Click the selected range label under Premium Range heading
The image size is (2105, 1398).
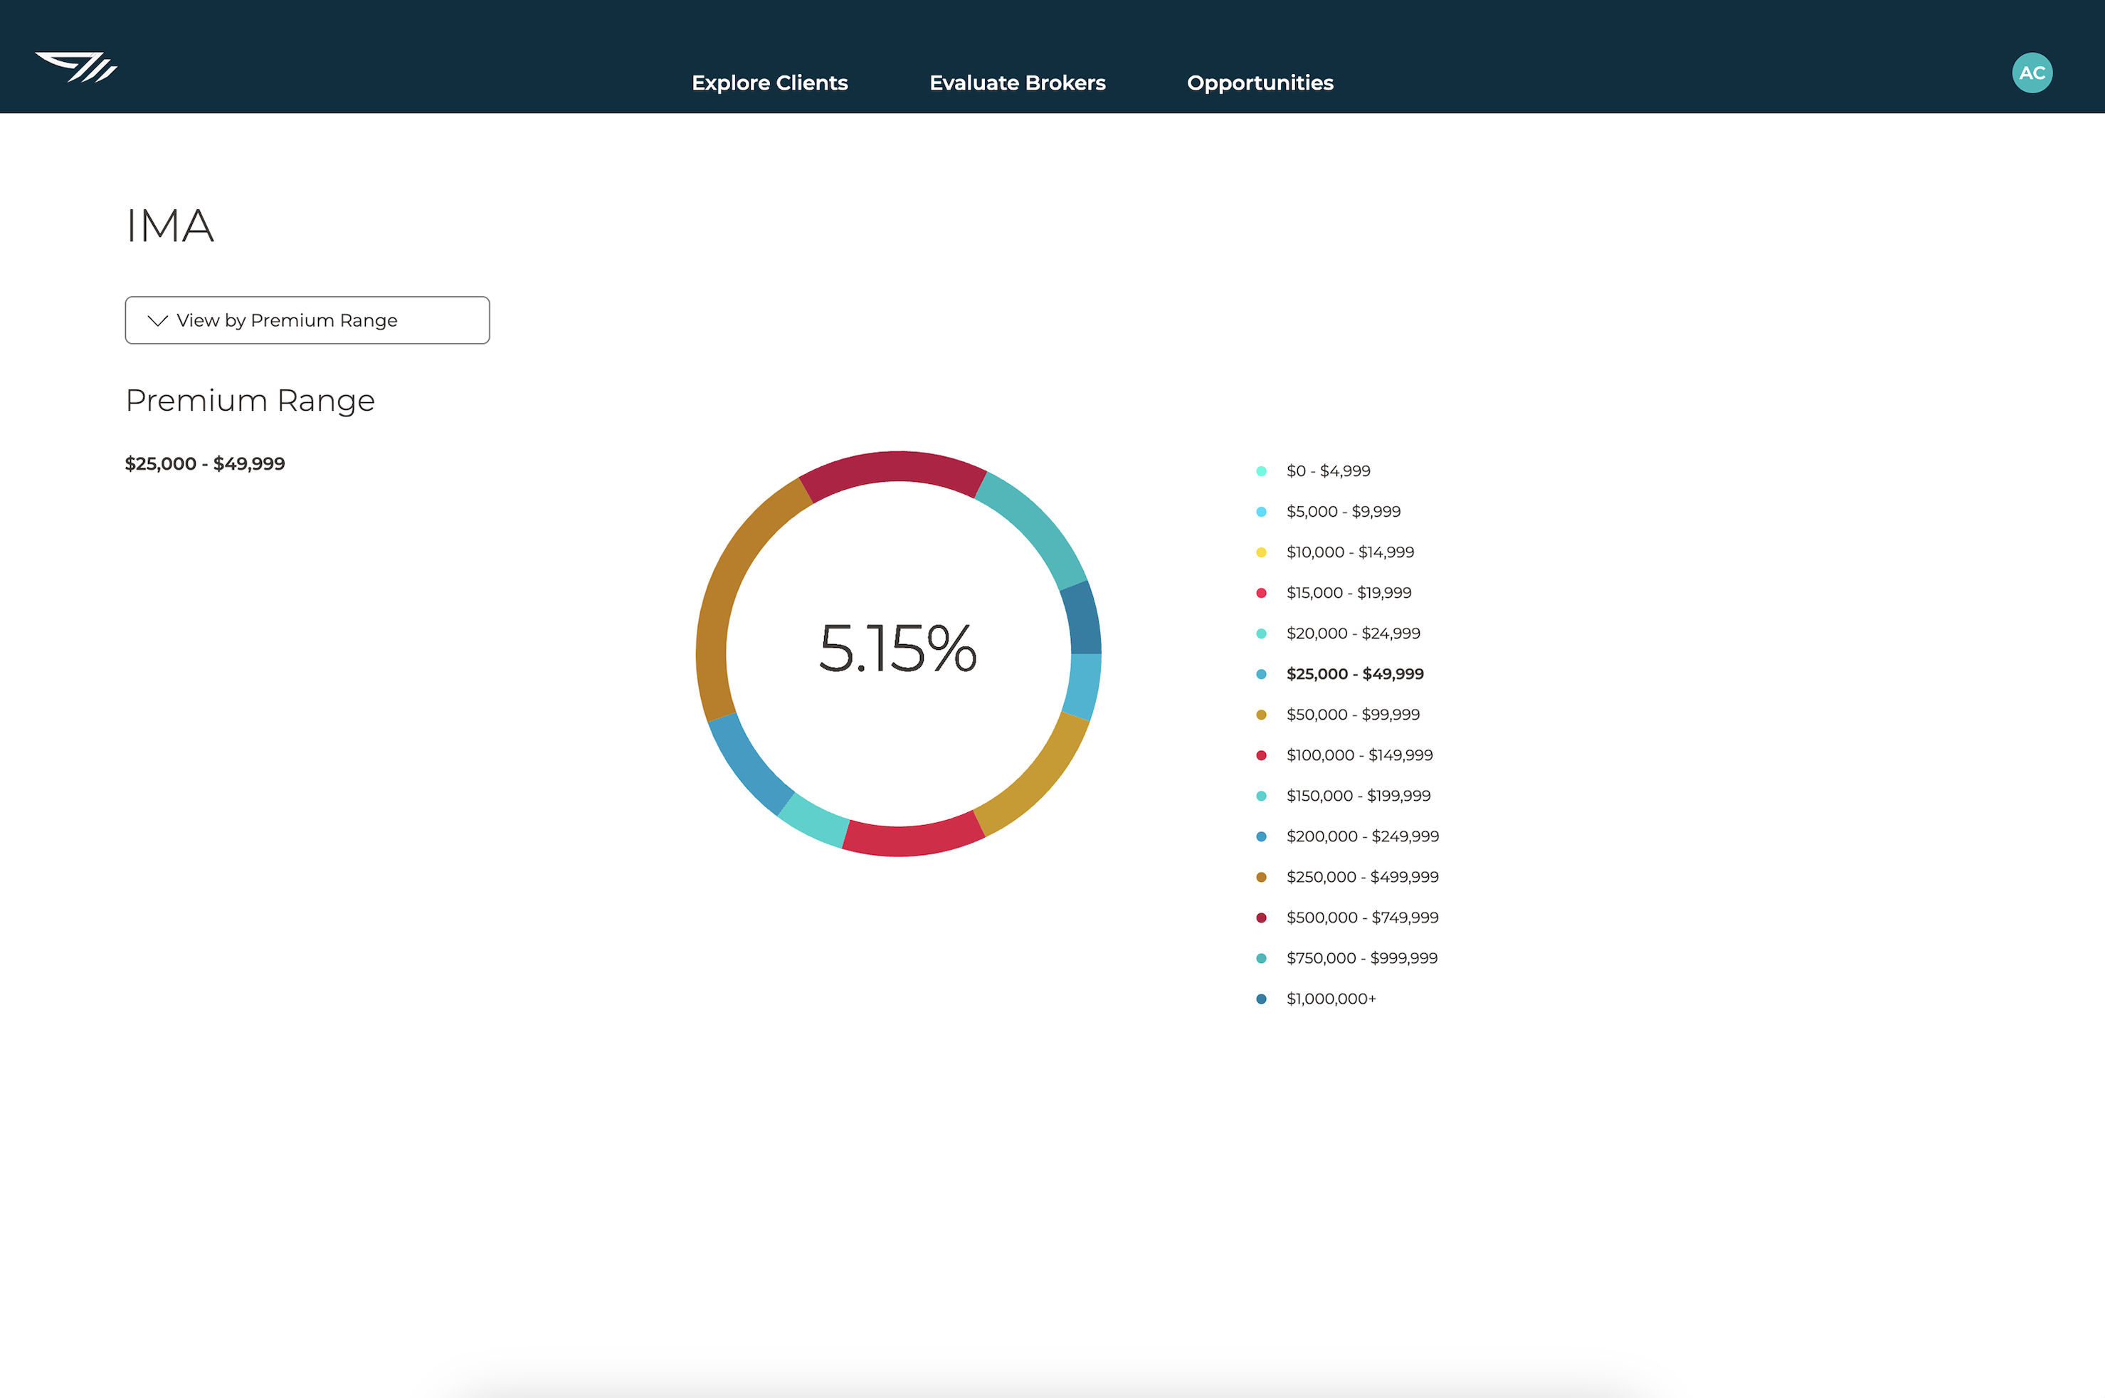[x=204, y=463]
